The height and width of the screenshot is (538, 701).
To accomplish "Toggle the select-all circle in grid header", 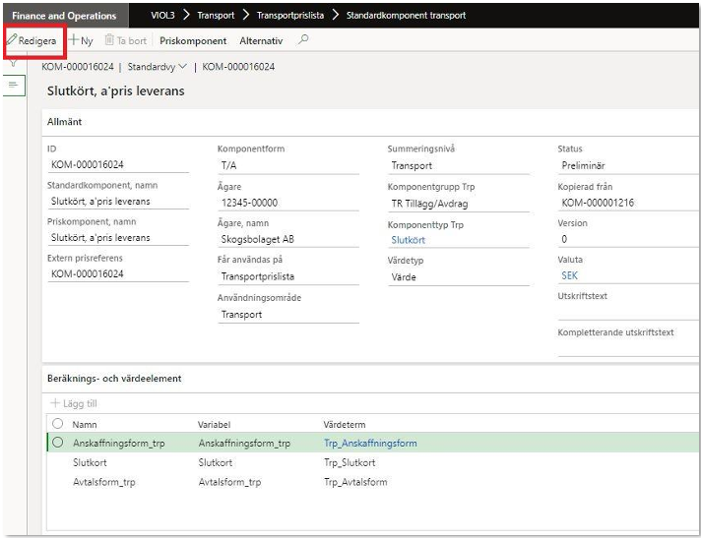I will tap(57, 424).
